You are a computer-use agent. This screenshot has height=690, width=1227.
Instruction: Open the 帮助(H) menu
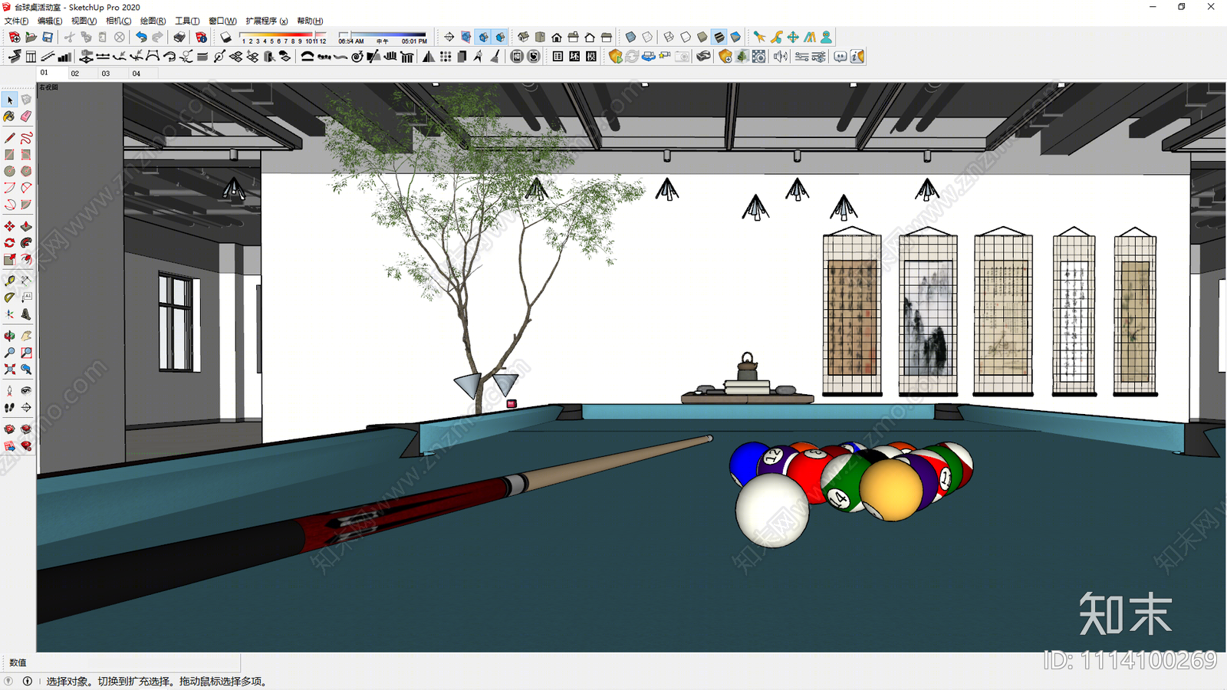point(310,21)
